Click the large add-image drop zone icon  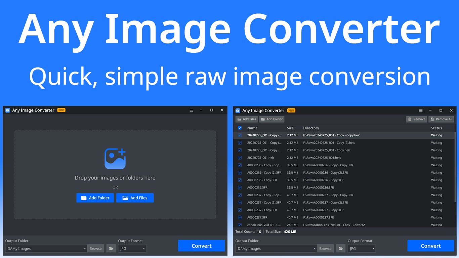tap(115, 159)
